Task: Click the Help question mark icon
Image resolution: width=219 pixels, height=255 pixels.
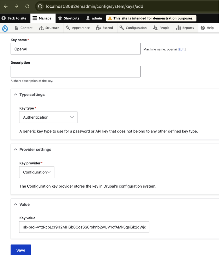Action: [203, 28]
